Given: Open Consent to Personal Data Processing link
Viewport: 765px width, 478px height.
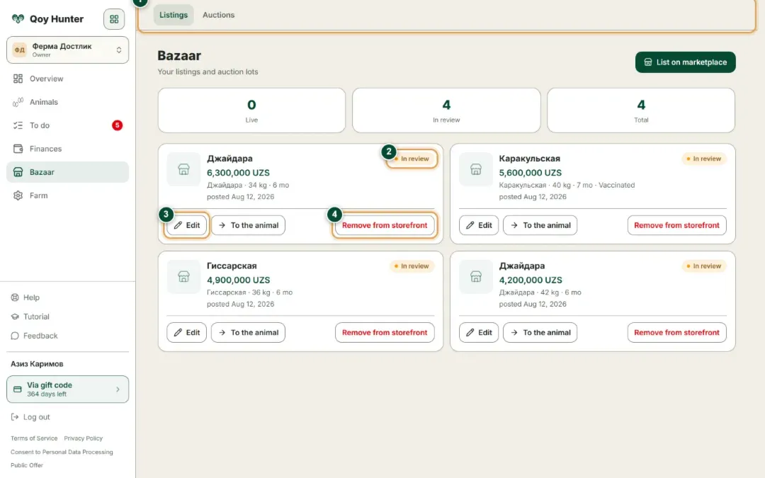Looking at the screenshot, I should (62, 452).
